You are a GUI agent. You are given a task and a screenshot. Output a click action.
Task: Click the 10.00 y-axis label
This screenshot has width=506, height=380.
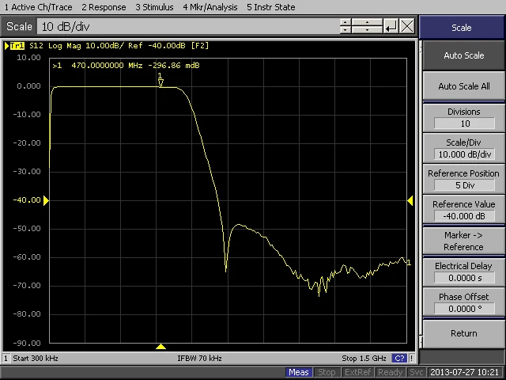28,58
